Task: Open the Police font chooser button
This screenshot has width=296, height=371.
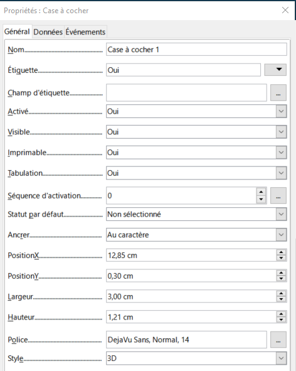Action: tap(278, 340)
